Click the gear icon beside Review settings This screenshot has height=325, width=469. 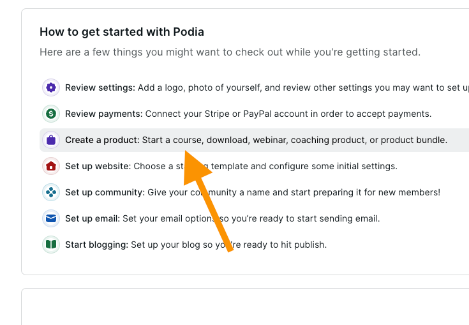(51, 87)
